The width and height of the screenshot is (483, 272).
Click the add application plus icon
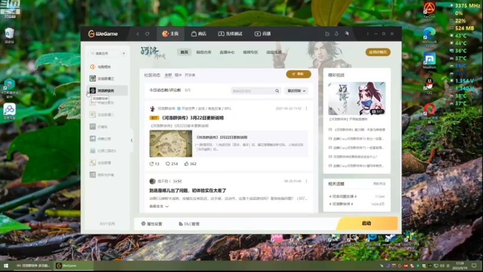(124, 53)
